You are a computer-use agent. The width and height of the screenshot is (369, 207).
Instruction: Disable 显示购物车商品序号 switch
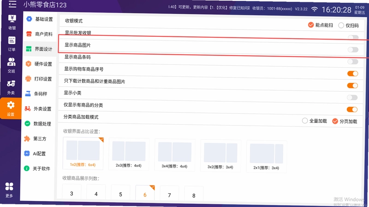tap(352, 74)
